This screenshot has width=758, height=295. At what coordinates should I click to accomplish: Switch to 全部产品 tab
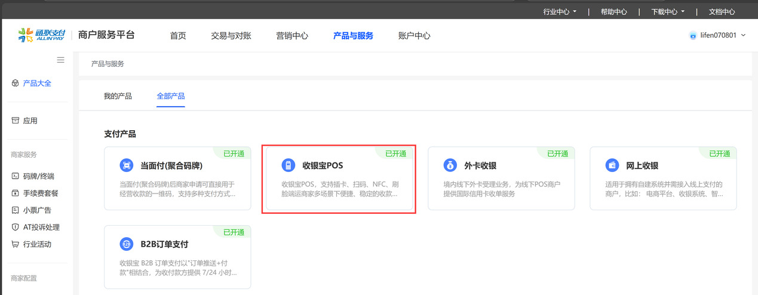(171, 96)
